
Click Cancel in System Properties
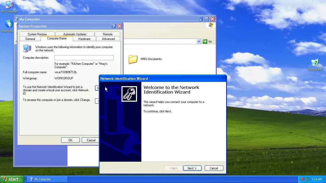91,140
